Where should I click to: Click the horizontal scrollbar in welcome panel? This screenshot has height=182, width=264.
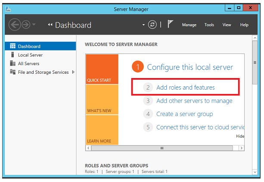point(162,148)
